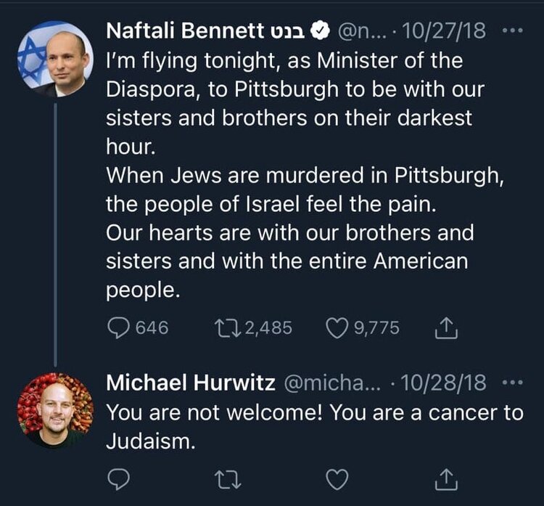Click the verified badge beside Bennett's name
Screen dimensions: 544x506
pos(318,31)
